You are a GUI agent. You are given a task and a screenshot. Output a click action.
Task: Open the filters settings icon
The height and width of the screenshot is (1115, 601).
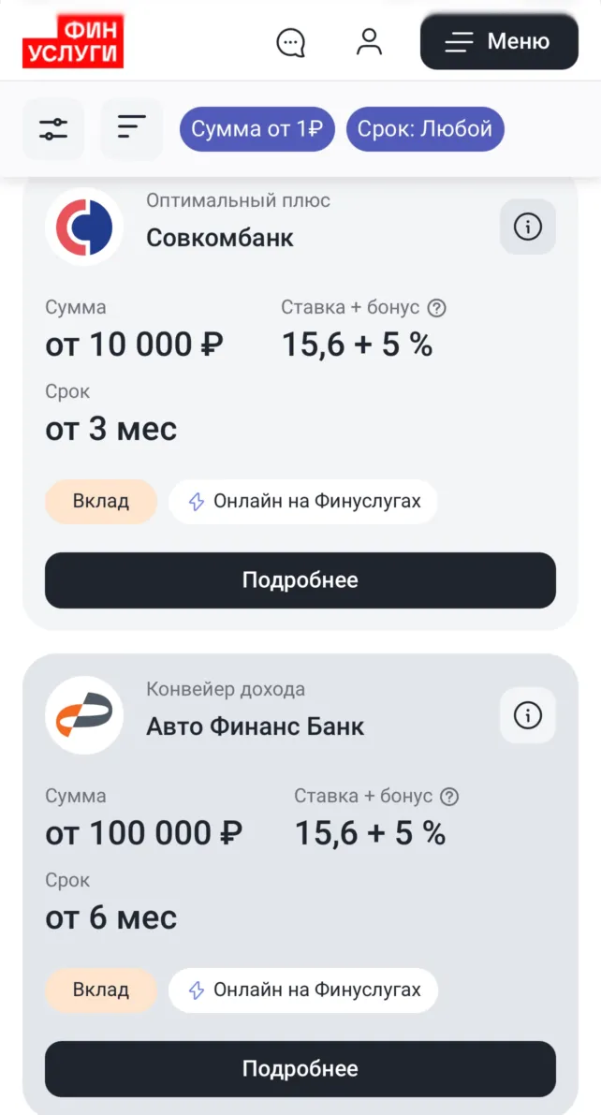pos(53,129)
